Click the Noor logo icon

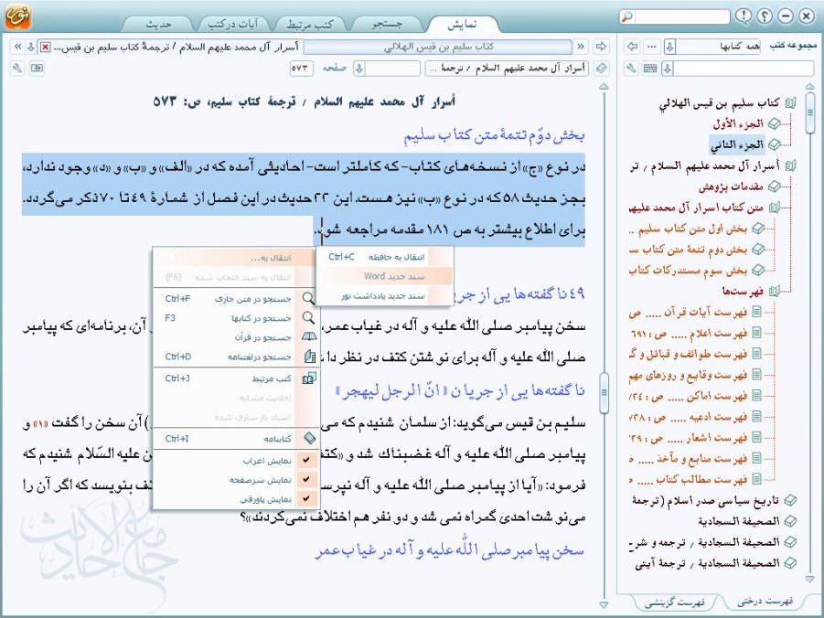coord(16,16)
